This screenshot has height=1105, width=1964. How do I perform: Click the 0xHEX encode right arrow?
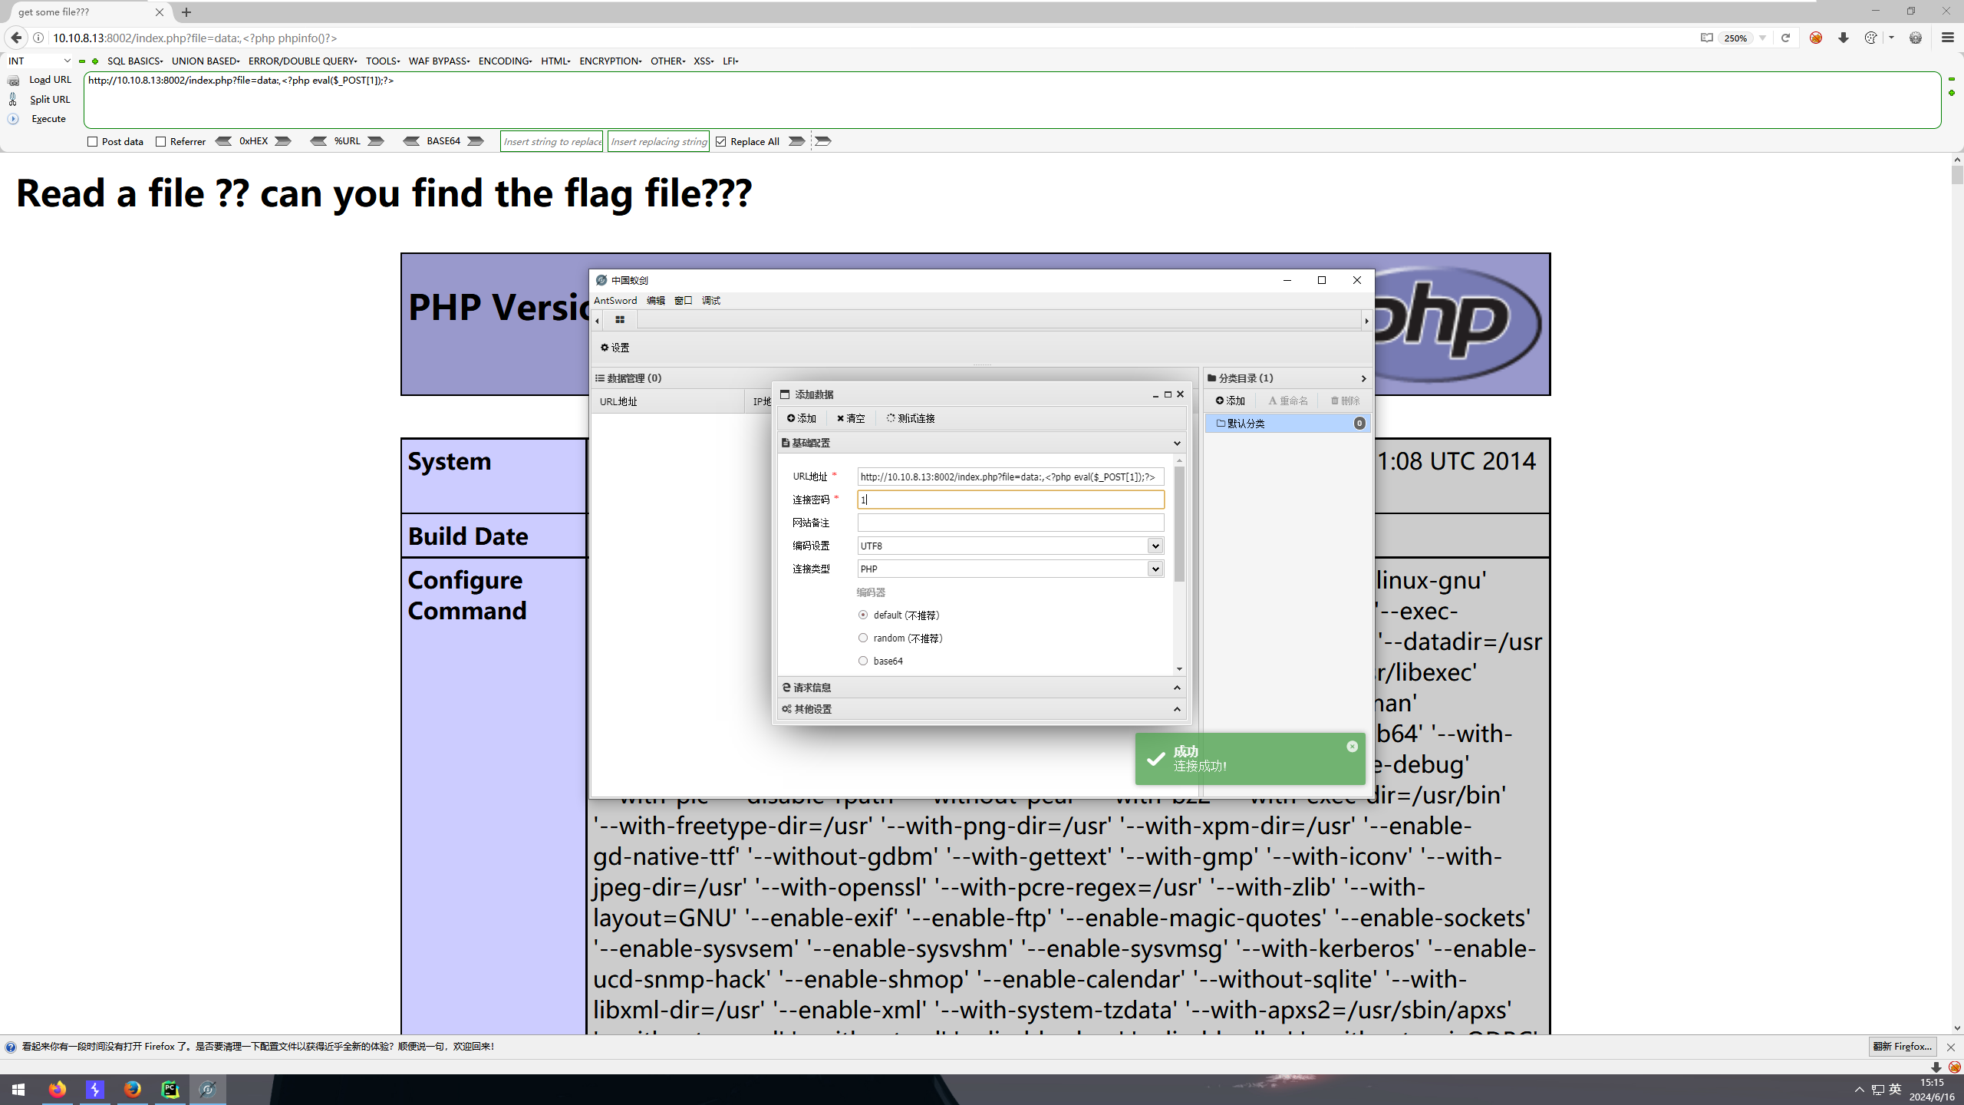[x=283, y=141]
